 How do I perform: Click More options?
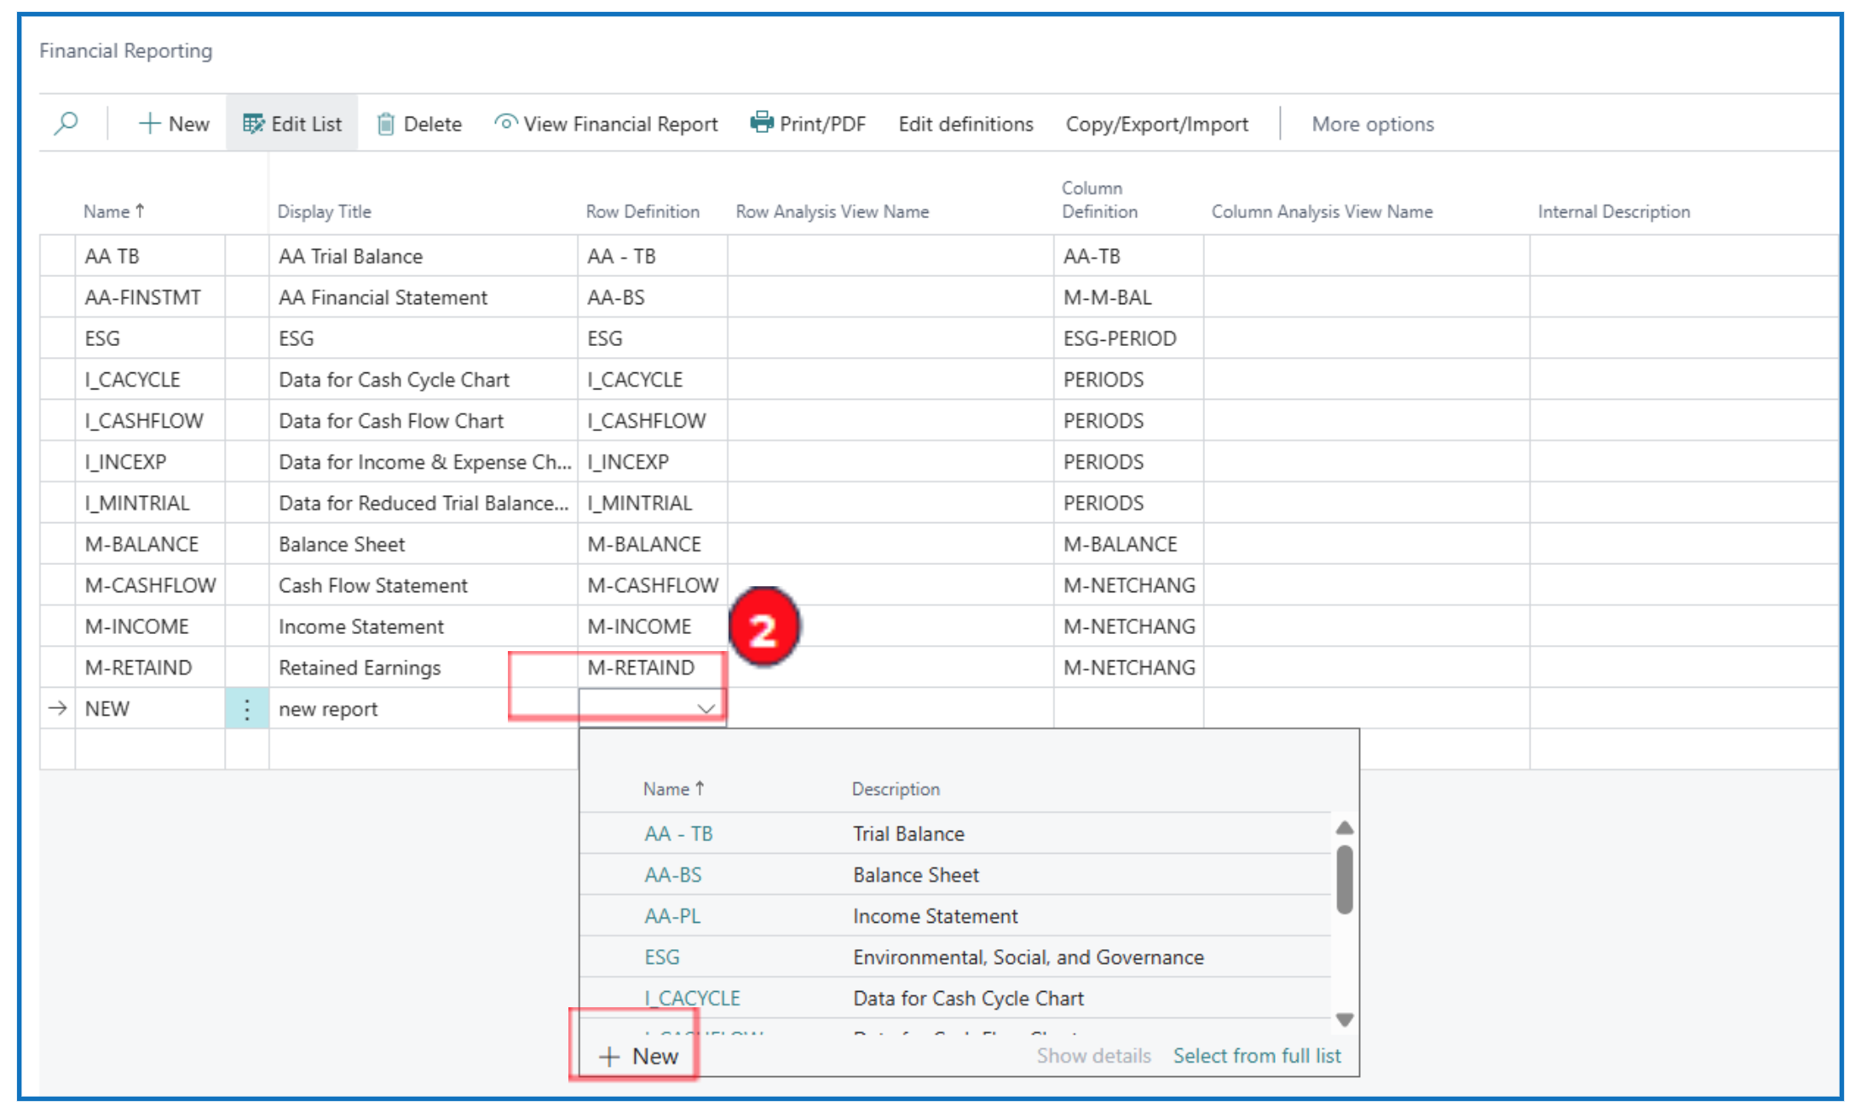tap(1372, 124)
